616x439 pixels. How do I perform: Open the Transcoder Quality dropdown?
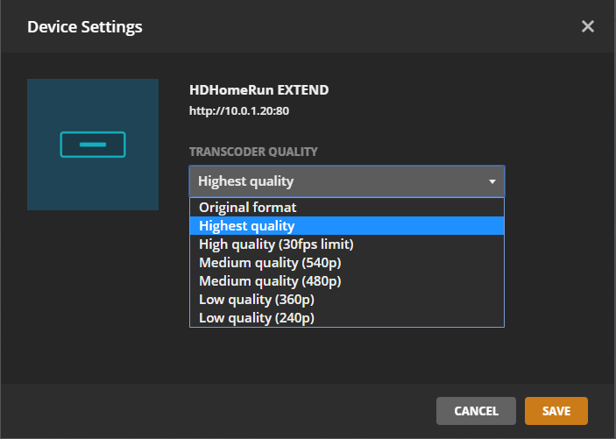tap(347, 181)
